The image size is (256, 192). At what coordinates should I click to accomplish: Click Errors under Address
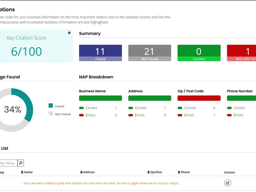click(x=140, y=115)
